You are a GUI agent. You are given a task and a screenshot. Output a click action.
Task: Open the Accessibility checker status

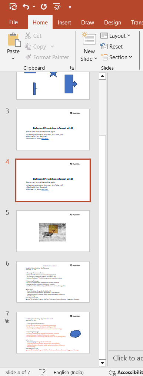(x=126, y=372)
